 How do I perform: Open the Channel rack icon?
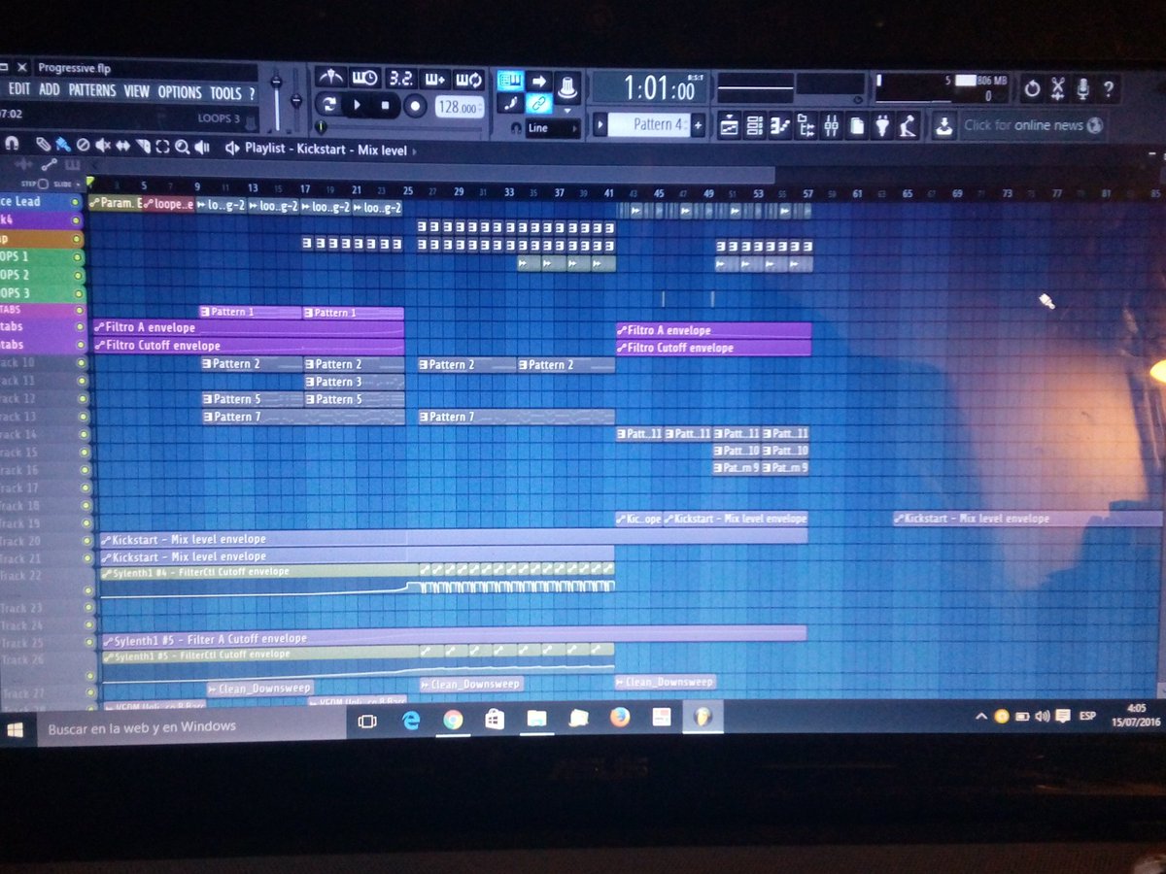pos(755,125)
